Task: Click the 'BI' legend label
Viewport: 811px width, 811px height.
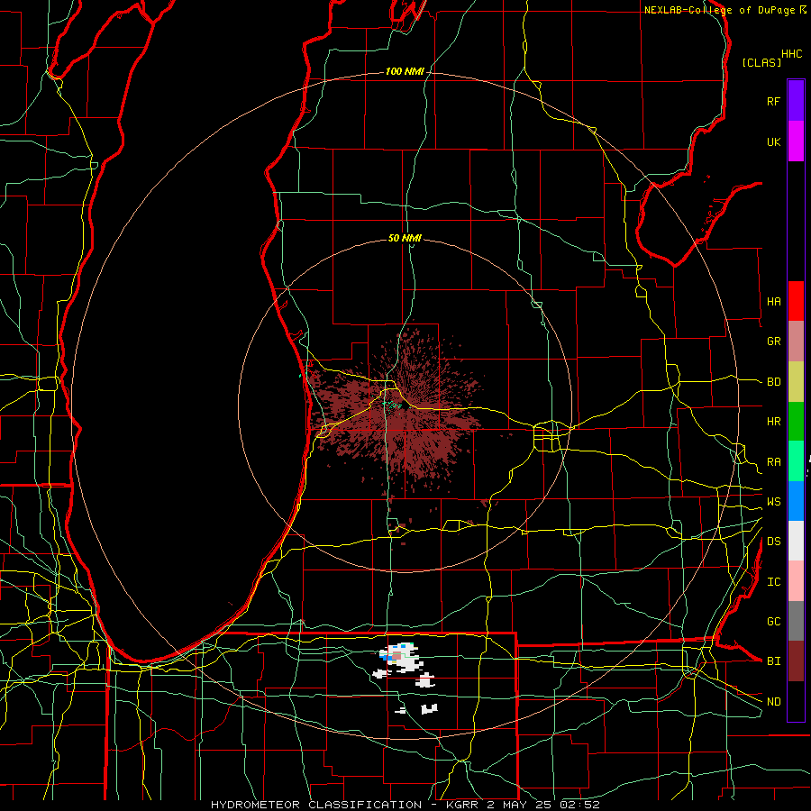Action: (x=773, y=661)
